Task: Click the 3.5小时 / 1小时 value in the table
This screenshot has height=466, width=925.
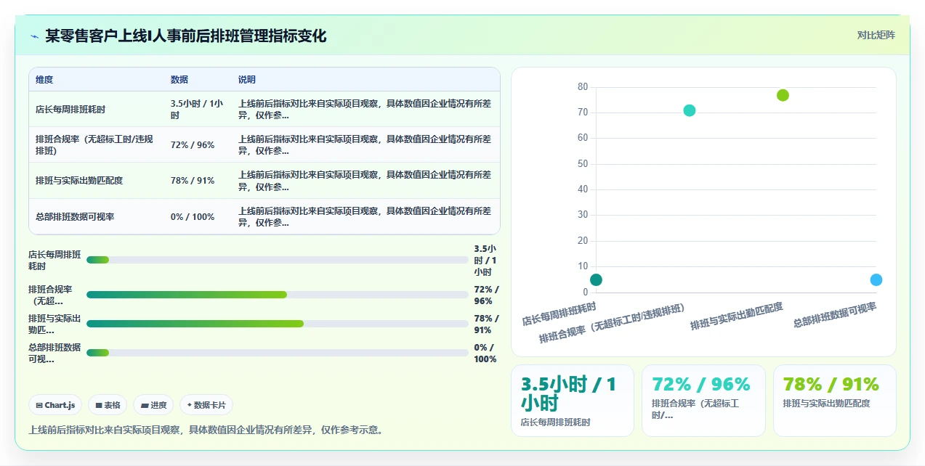Action: coord(197,110)
